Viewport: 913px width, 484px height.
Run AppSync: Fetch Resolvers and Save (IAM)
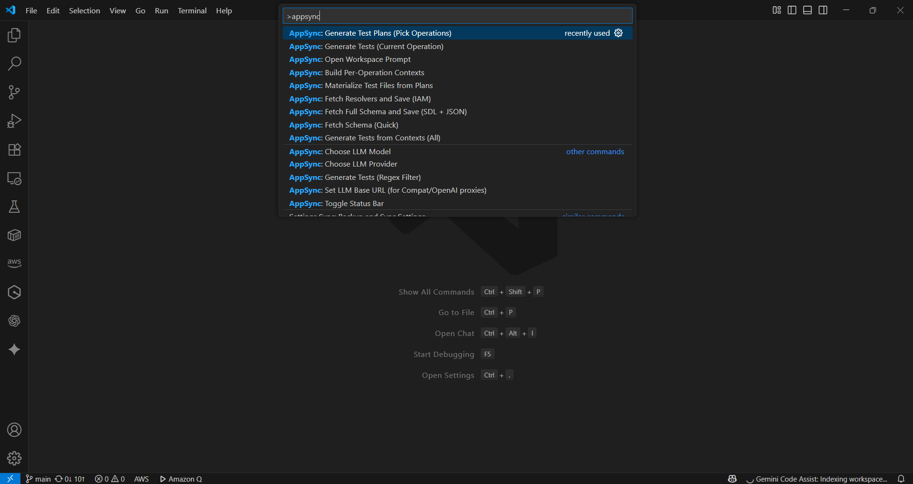[457, 99]
